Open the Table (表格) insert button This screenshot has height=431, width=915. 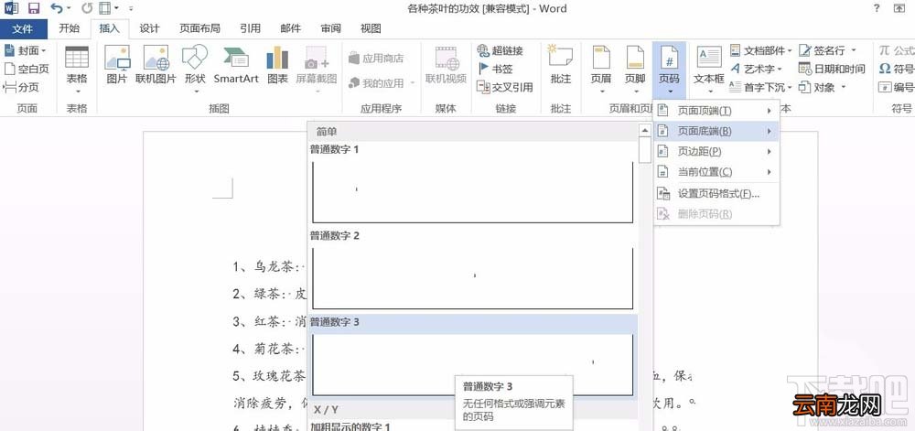point(77,70)
